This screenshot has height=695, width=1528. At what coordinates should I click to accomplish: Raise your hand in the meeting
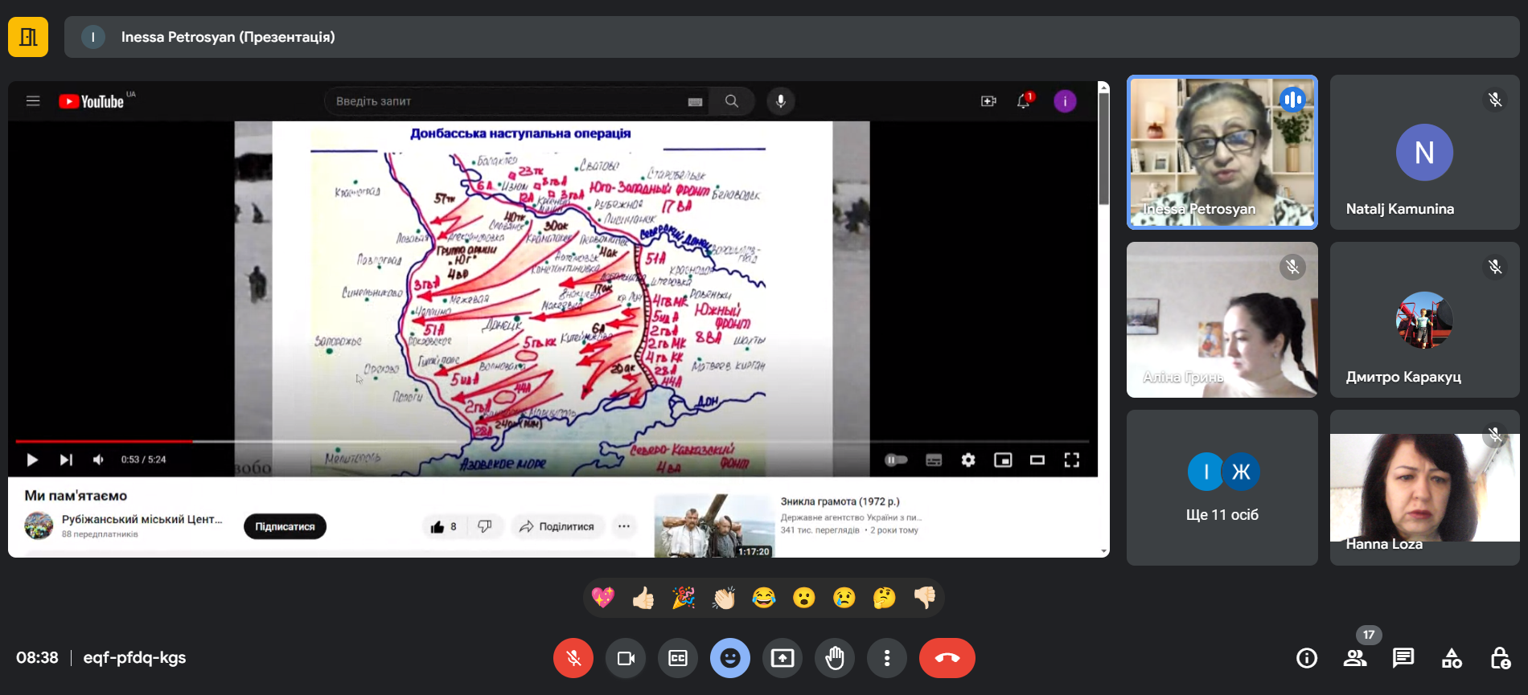(x=835, y=658)
